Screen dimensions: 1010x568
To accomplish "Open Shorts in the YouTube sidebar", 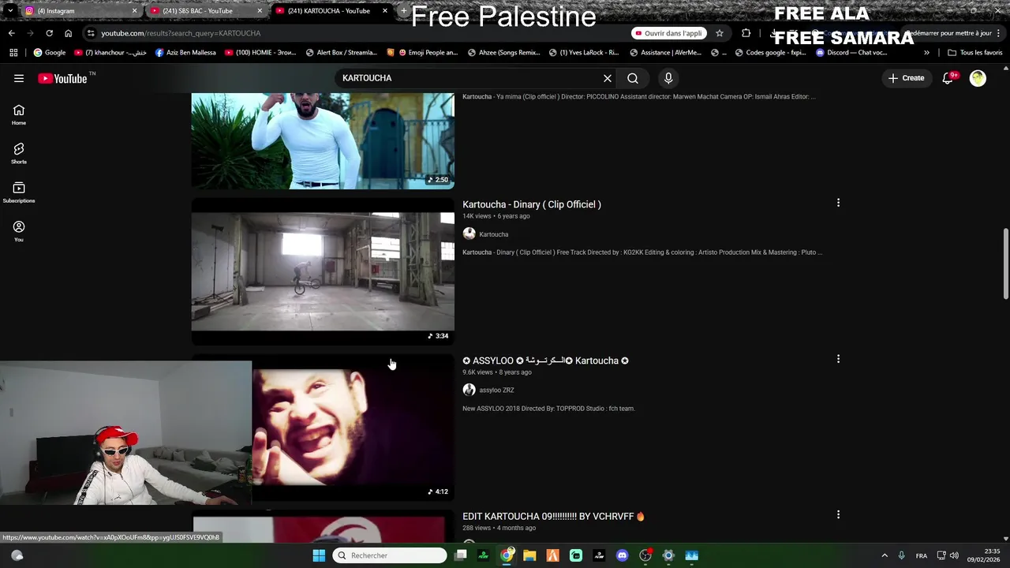I will [x=19, y=154].
